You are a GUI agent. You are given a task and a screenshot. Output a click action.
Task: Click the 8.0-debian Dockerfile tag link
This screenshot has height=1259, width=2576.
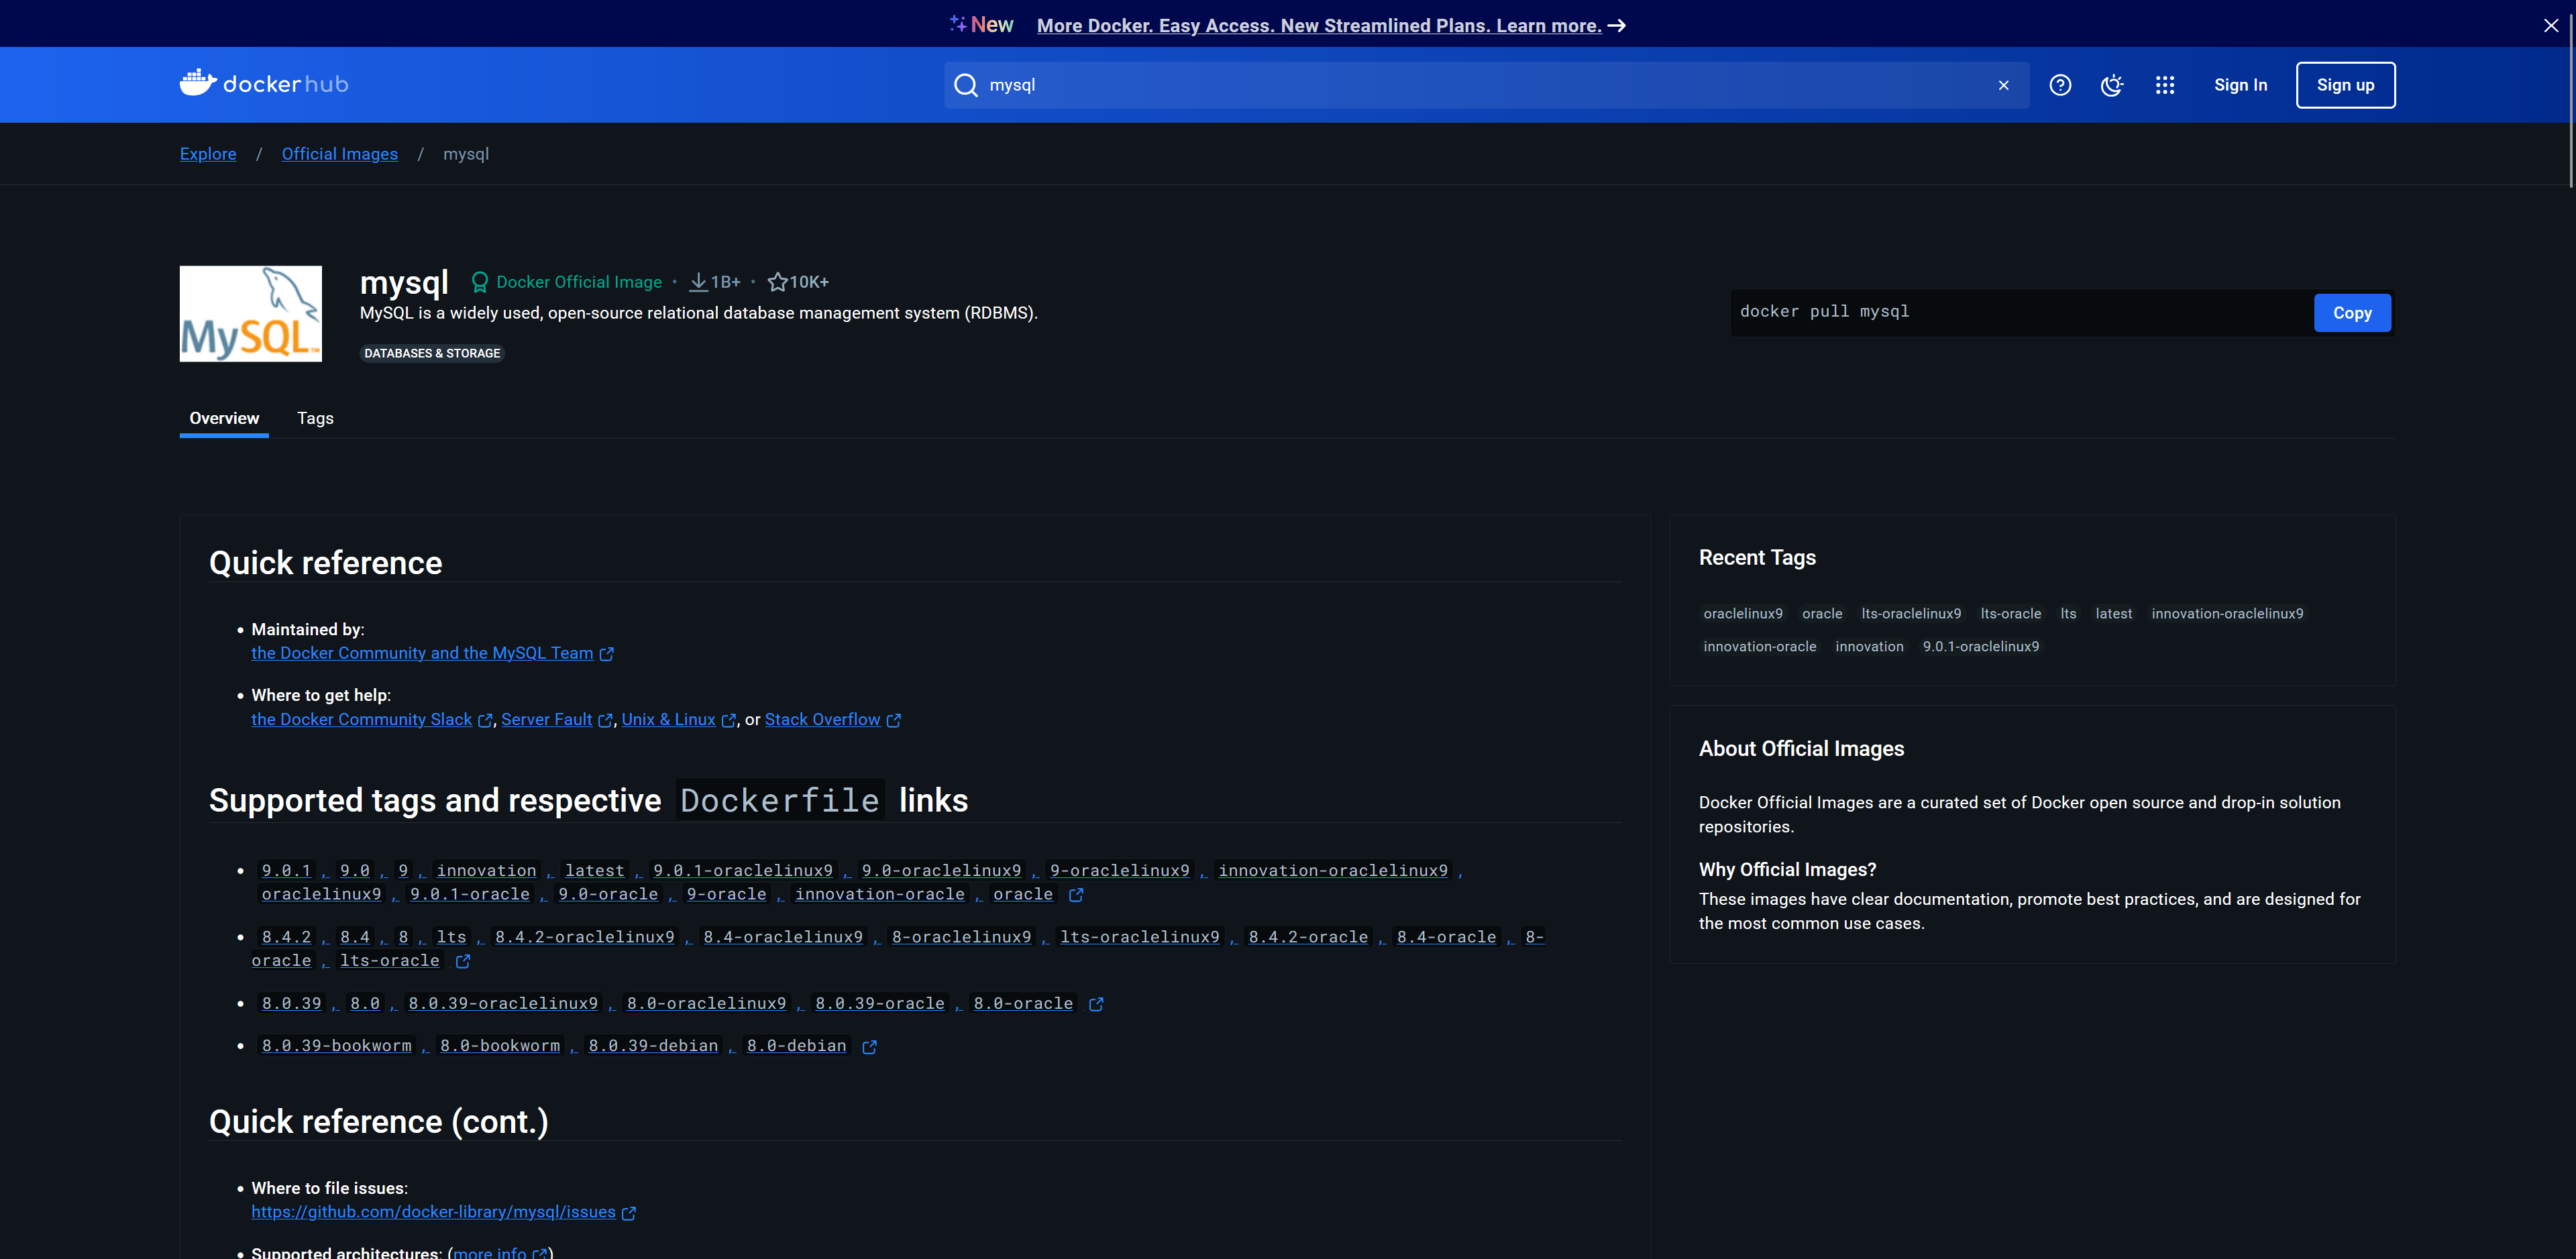(x=796, y=1046)
